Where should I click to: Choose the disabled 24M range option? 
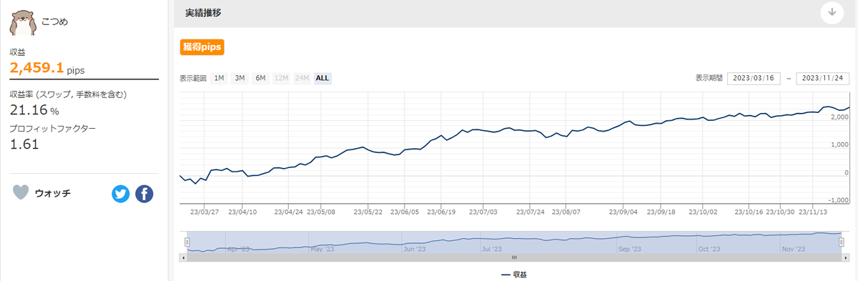click(302, 78)
